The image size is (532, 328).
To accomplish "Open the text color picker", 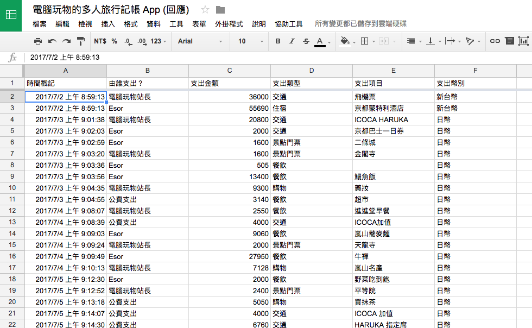I will click(x=322, y=42).
